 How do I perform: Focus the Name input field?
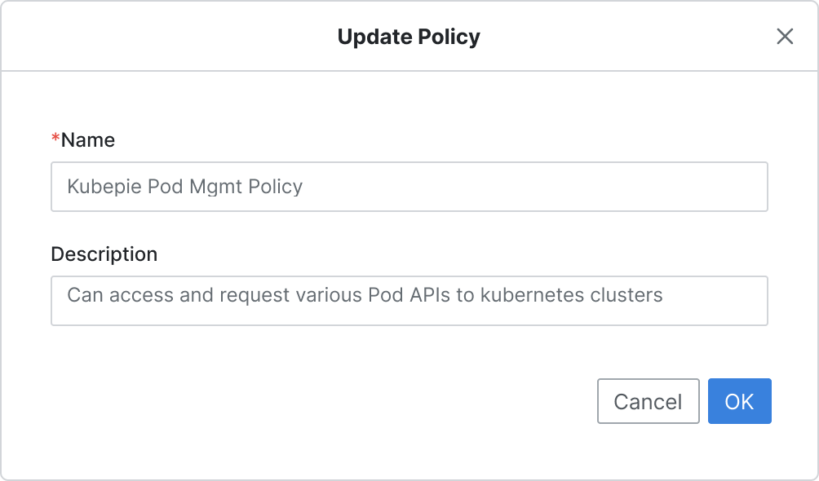pos(409,187)
